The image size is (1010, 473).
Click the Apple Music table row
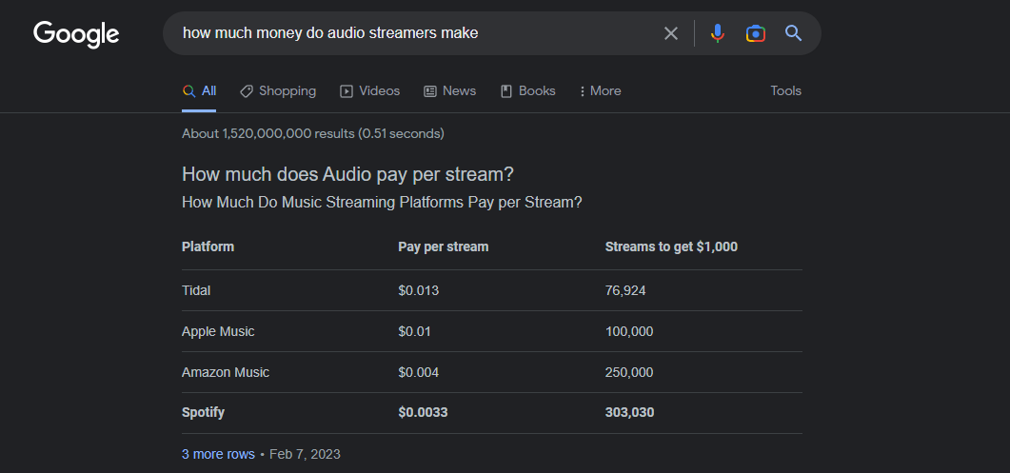218,331
